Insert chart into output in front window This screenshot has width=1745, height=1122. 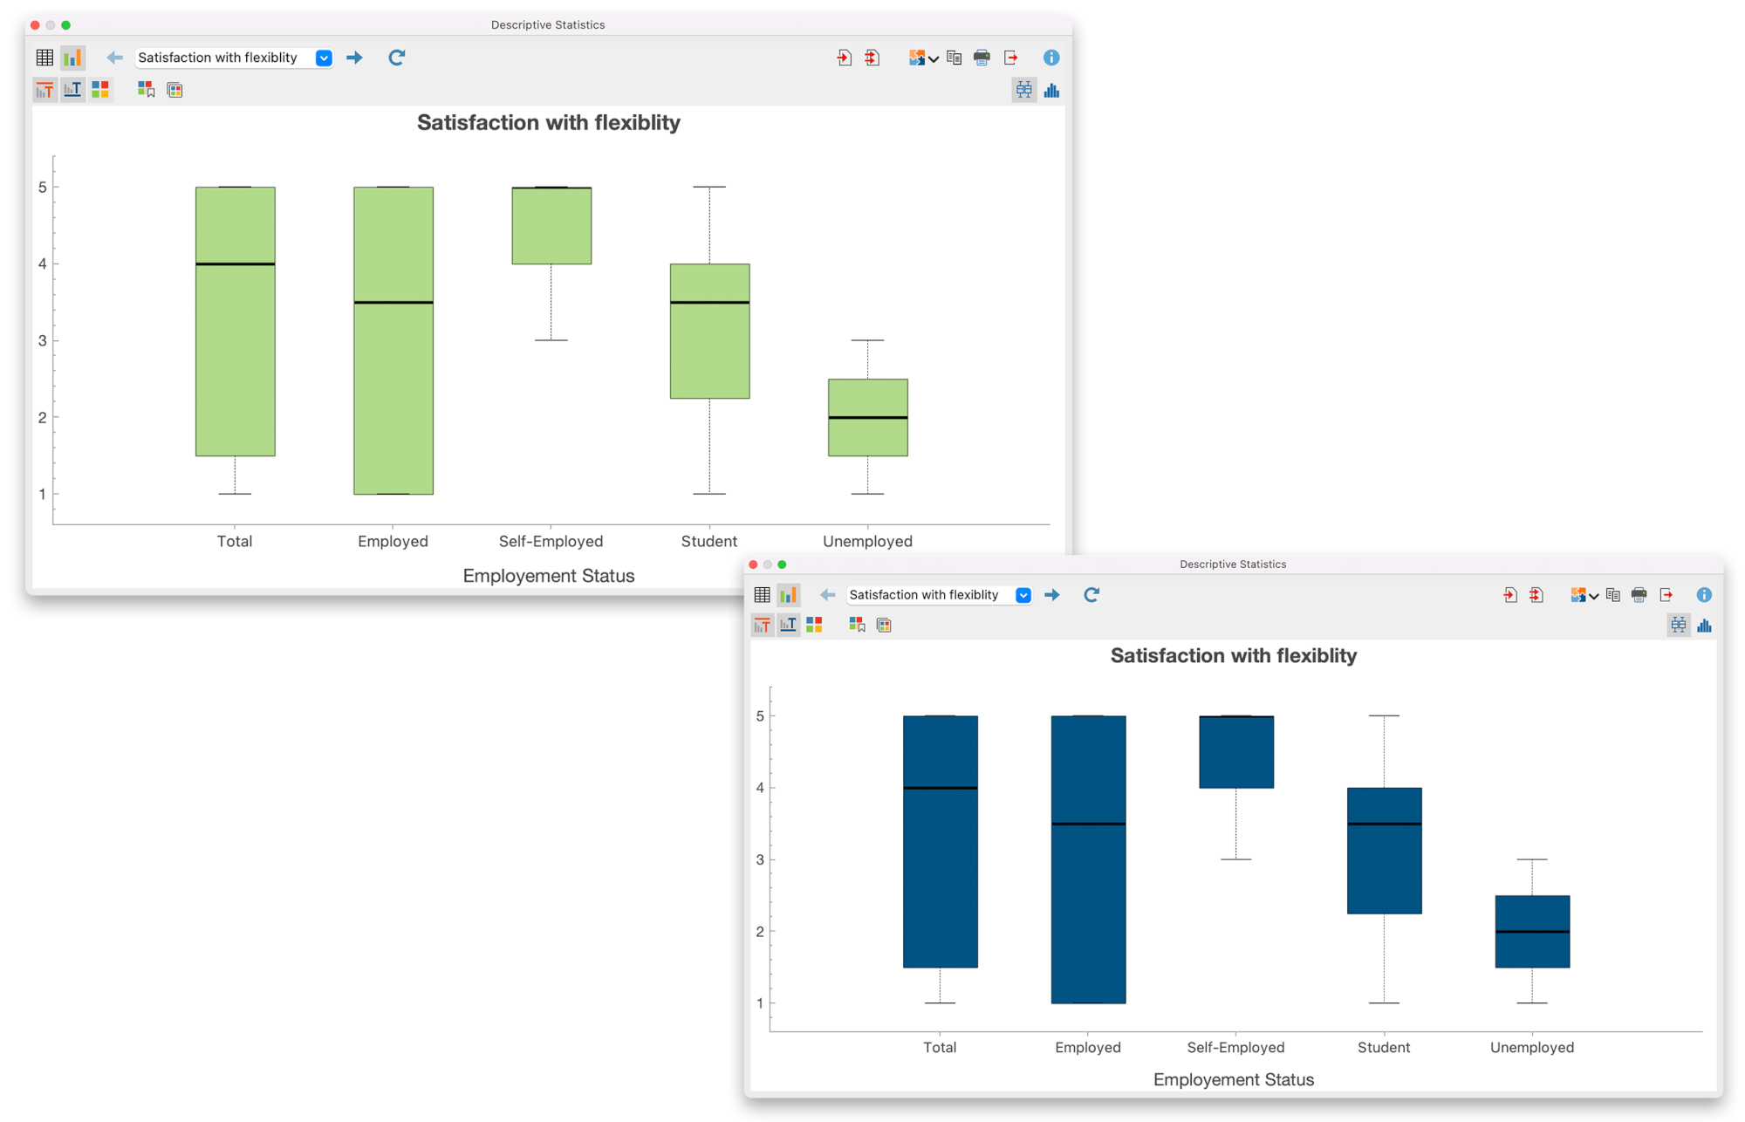click(1509, 595)
